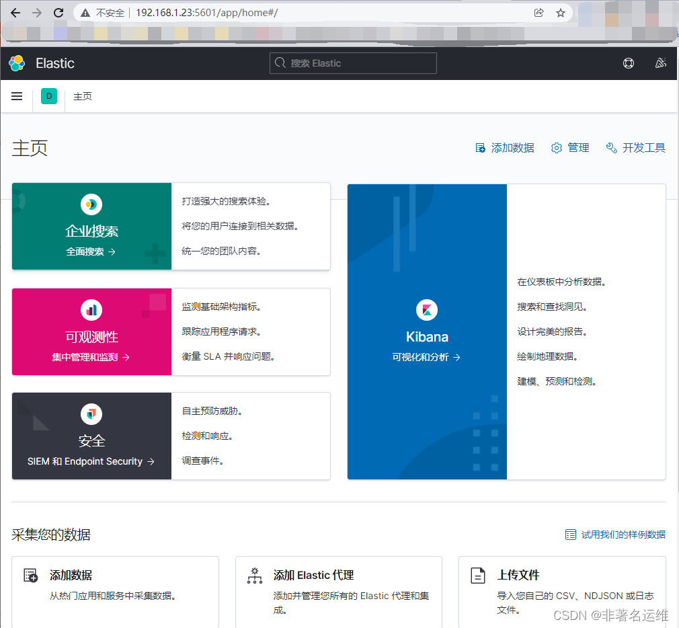679x628 pixels.
Task: Open the 集中管理和监测 link
Action: (91, 357)
